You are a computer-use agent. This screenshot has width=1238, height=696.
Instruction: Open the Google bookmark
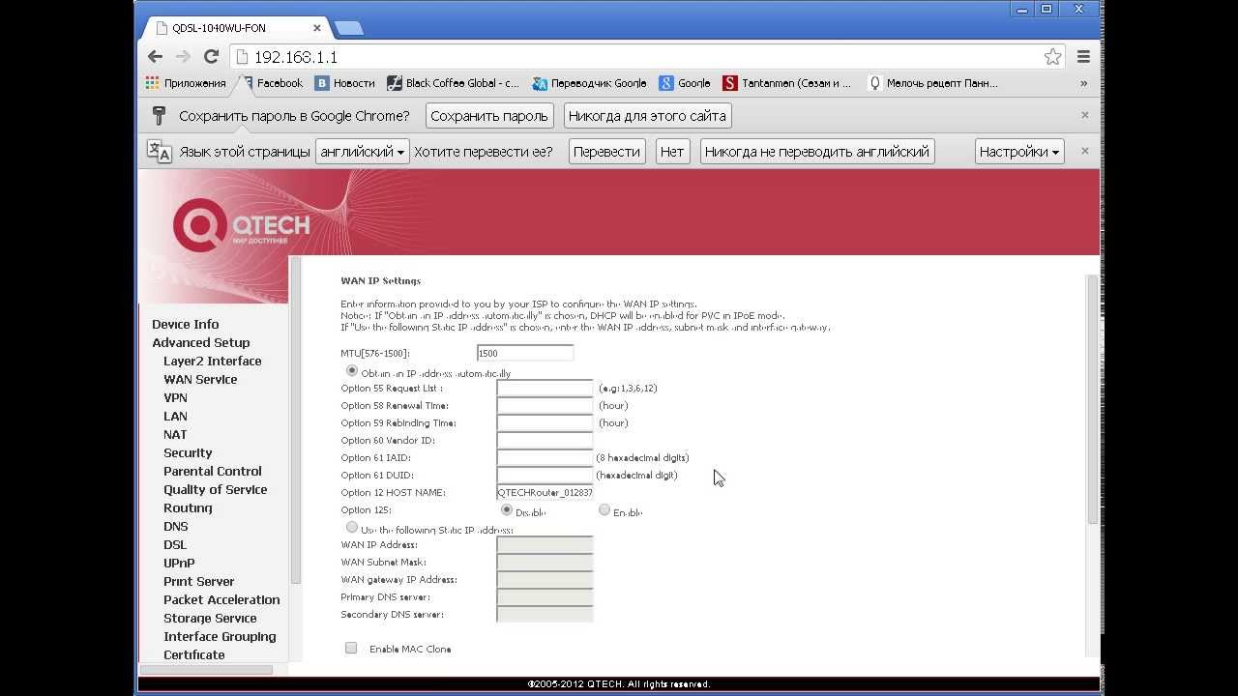tap(685, 83)
